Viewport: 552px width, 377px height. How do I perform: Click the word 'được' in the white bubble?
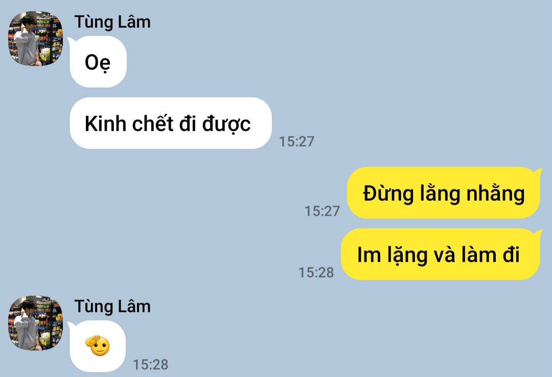[226, 125]
